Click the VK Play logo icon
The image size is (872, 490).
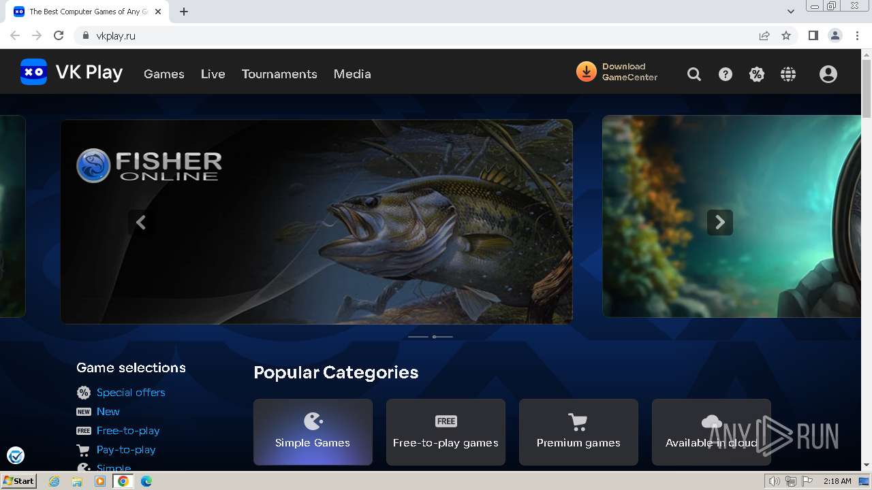pos(33,71)
